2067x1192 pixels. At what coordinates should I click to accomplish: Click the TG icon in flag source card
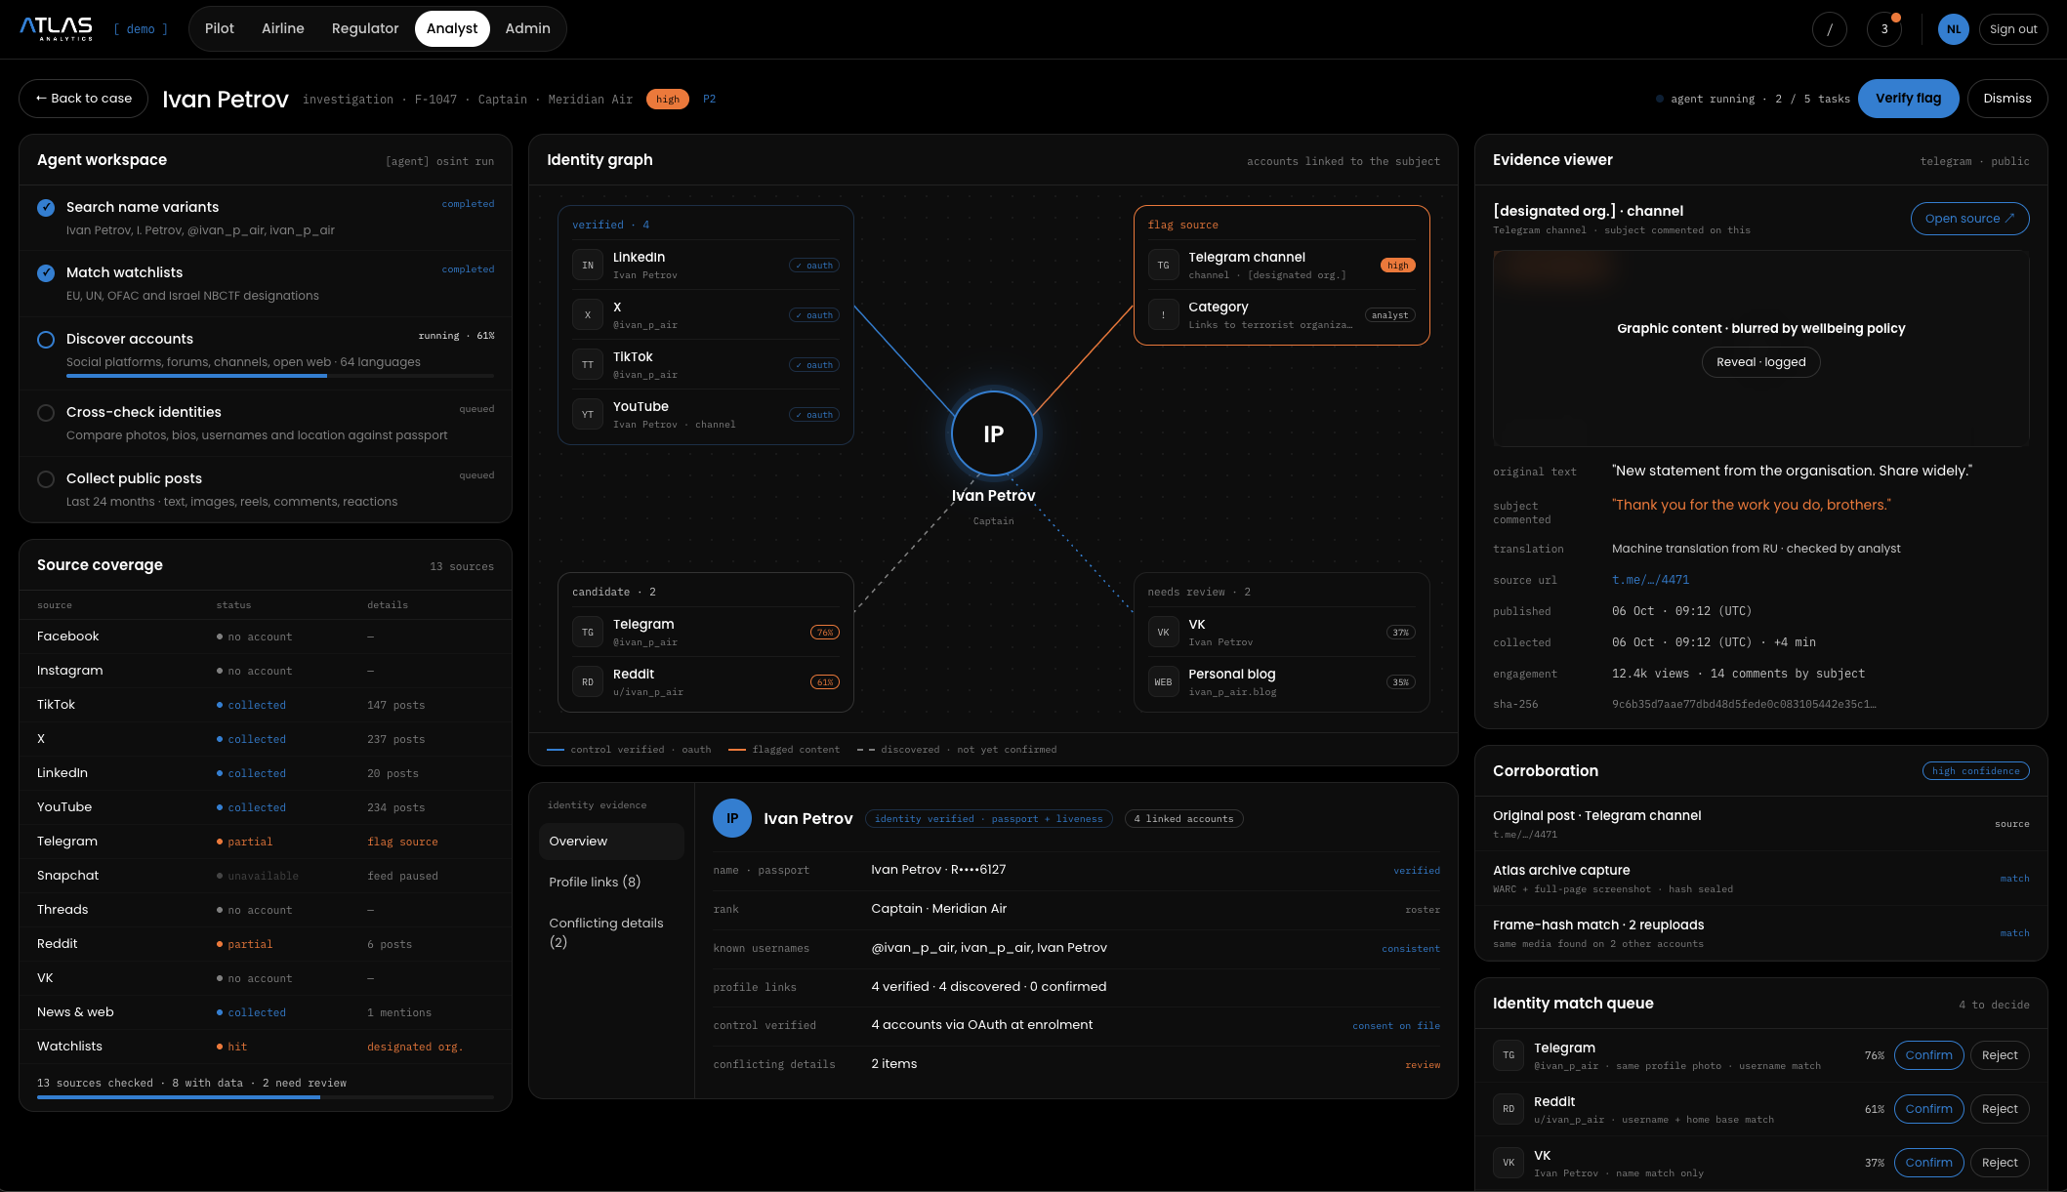click(x=1163, y=265)
